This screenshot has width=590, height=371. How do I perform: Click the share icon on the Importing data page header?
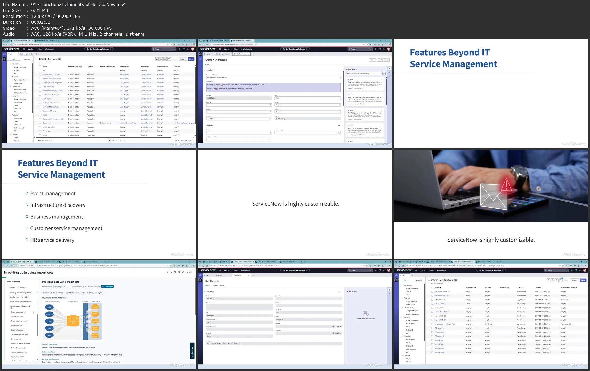[183, 272]
